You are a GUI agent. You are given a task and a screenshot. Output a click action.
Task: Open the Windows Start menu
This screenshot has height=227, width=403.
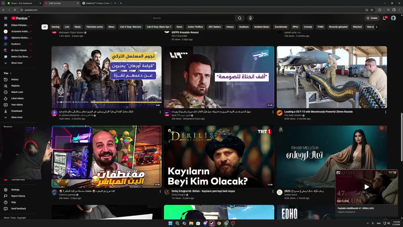pyautogui.click(x=170, y=223)
